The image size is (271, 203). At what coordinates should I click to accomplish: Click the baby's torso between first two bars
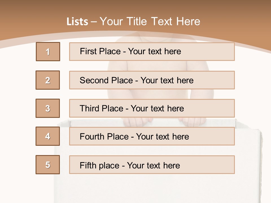click(x=167, y=66)
